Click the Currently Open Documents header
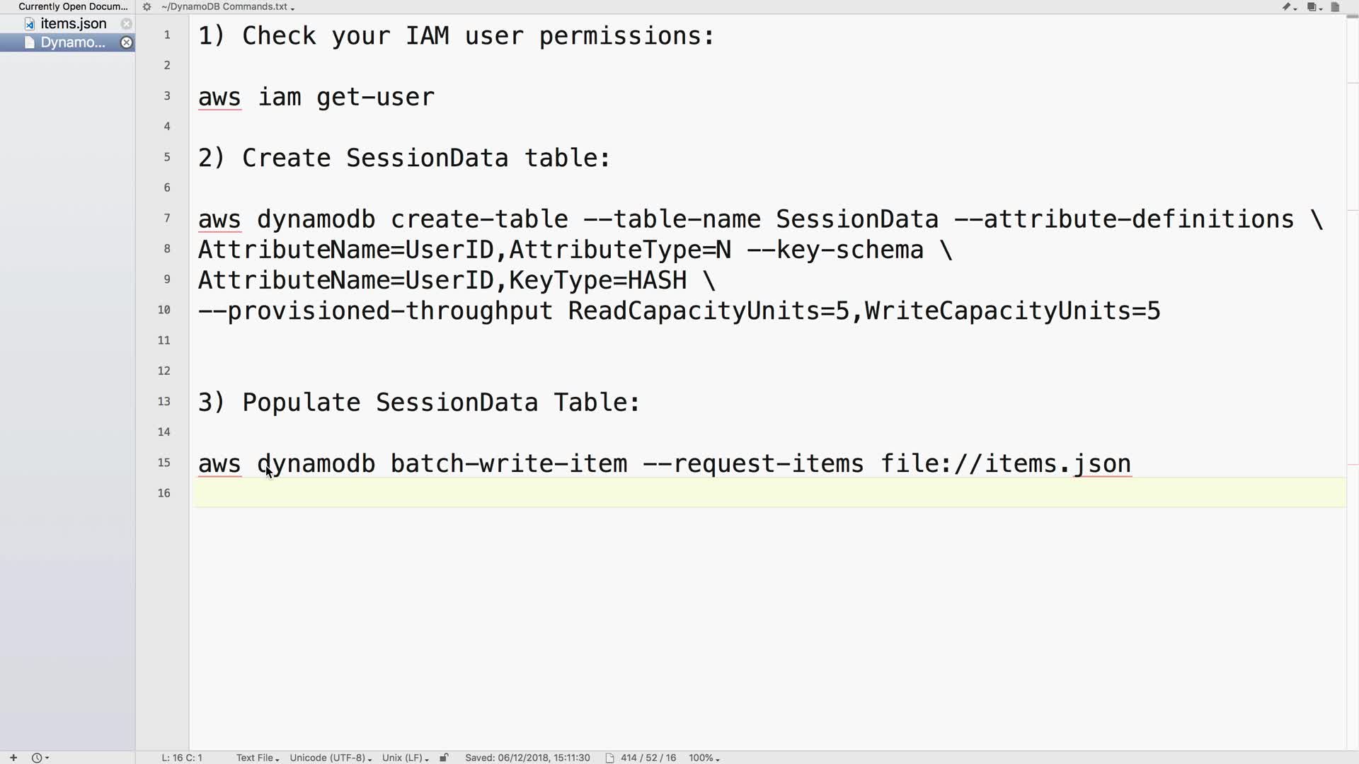Screen dimensions: 1359x764 pyautogui.click(x=73, y=6)
